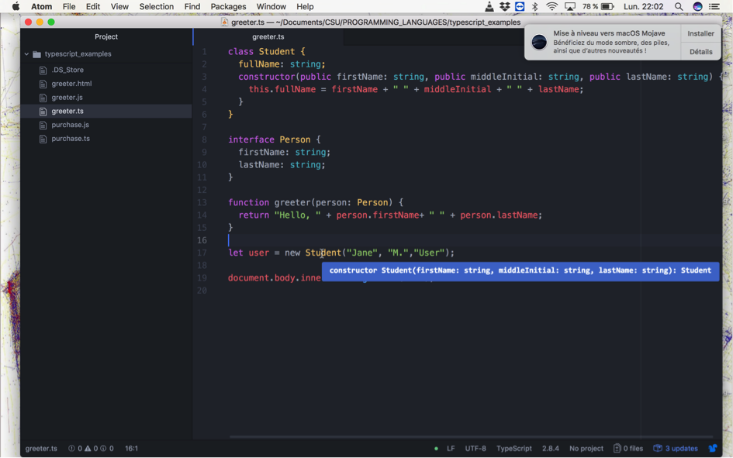
Task: Click line number 8 in the gutter
Action: tap(204, 139)
